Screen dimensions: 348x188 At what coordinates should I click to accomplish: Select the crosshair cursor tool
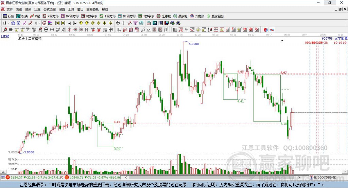(x=124, y=23)
